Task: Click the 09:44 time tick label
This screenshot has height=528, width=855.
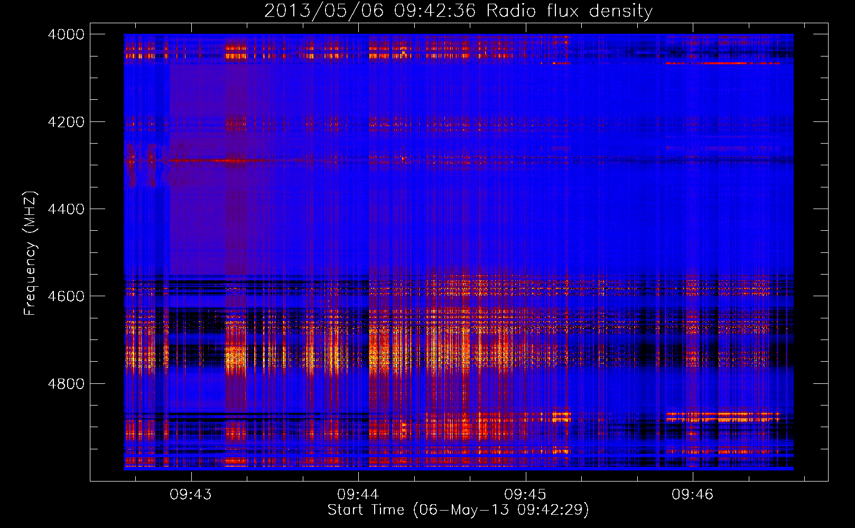Action: [358, 494]
